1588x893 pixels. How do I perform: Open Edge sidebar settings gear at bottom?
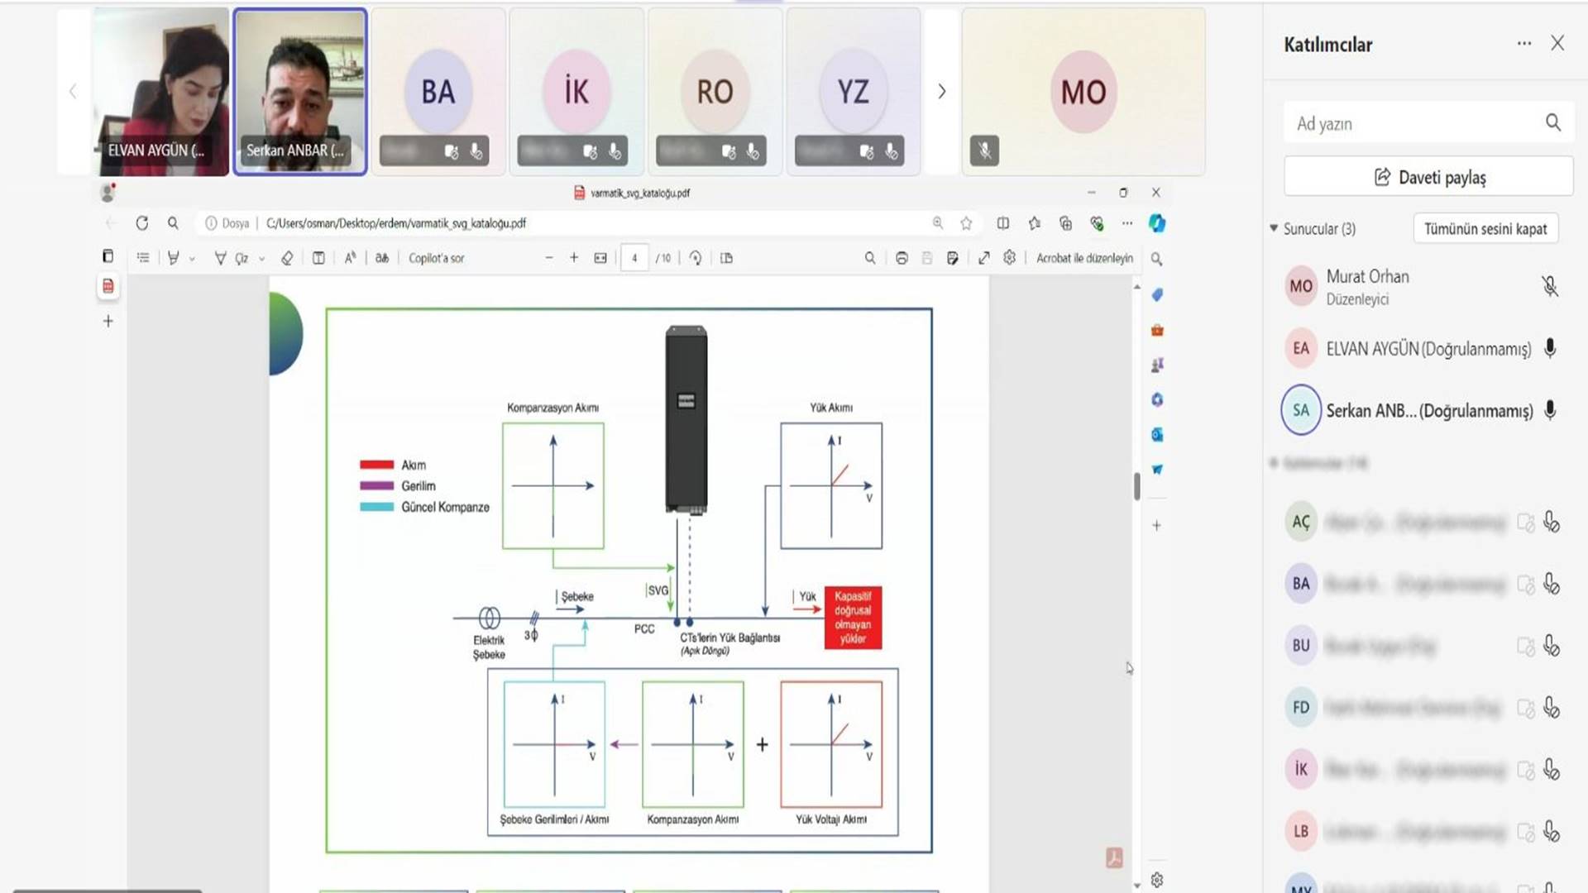tap(1157, 880)
